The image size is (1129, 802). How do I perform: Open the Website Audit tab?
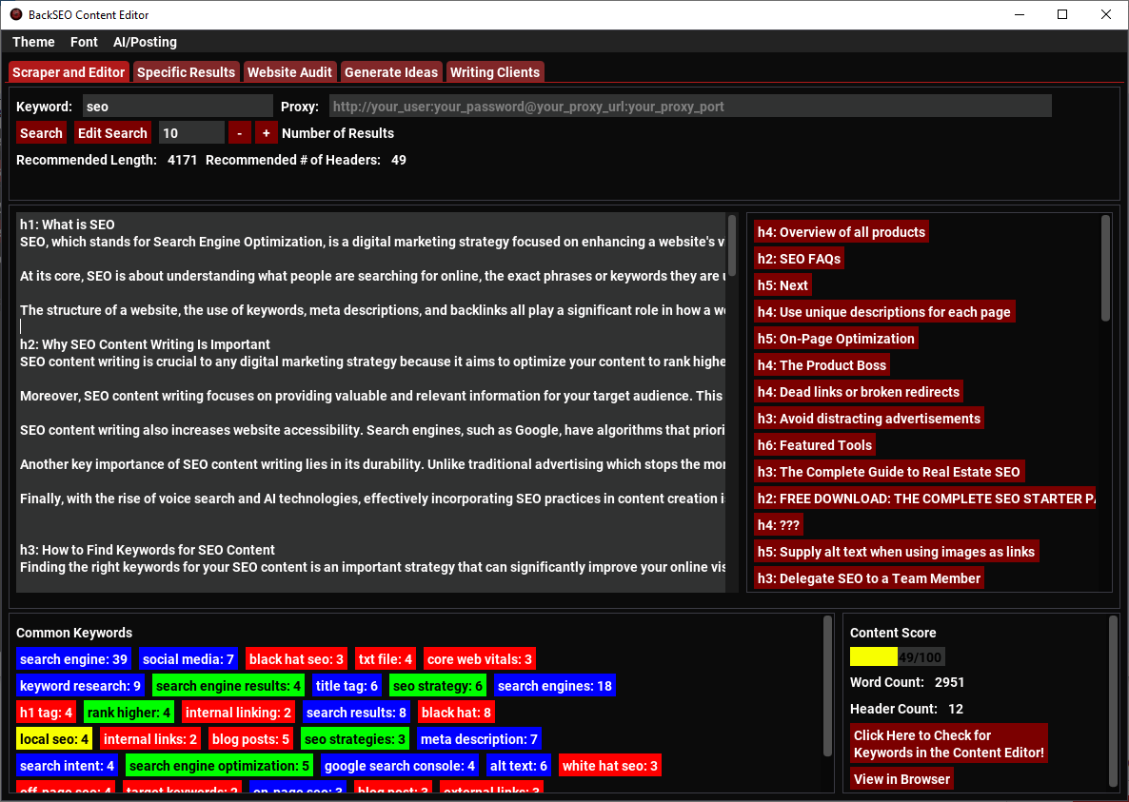(x=291, y=71)
